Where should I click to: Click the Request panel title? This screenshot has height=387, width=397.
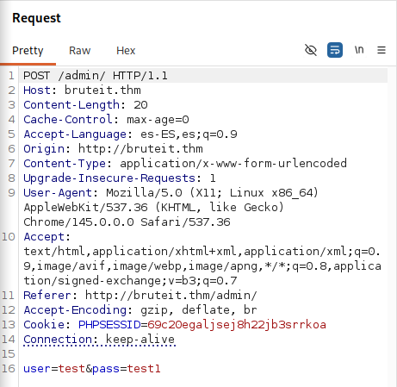pos(36,18)
